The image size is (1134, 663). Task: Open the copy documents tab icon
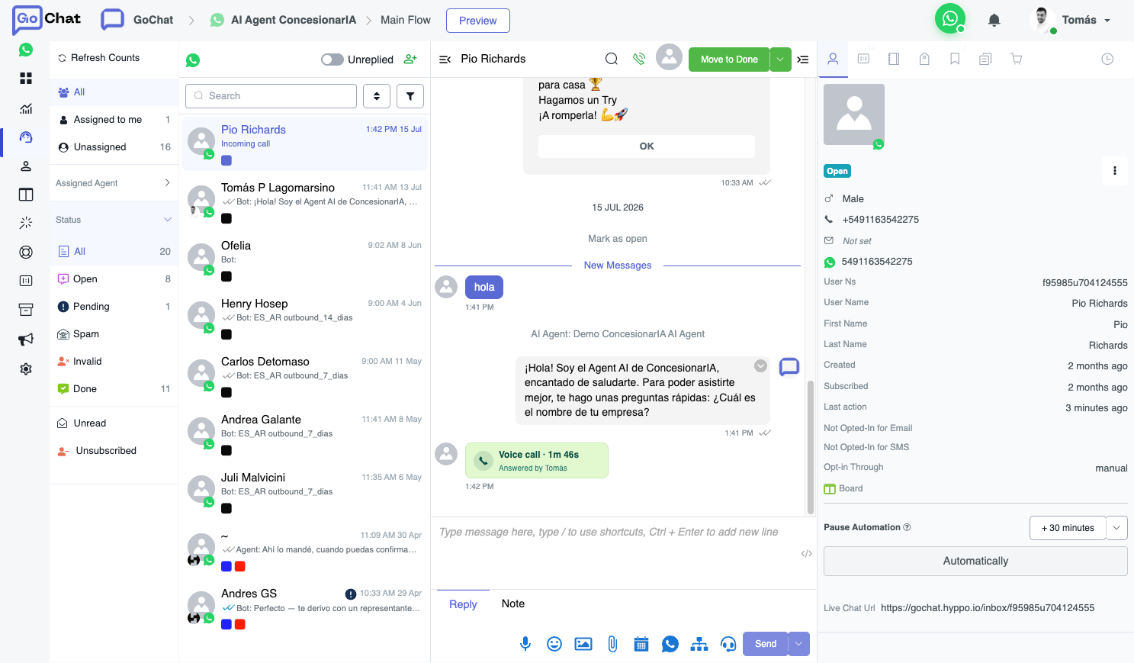pos(985,59)
